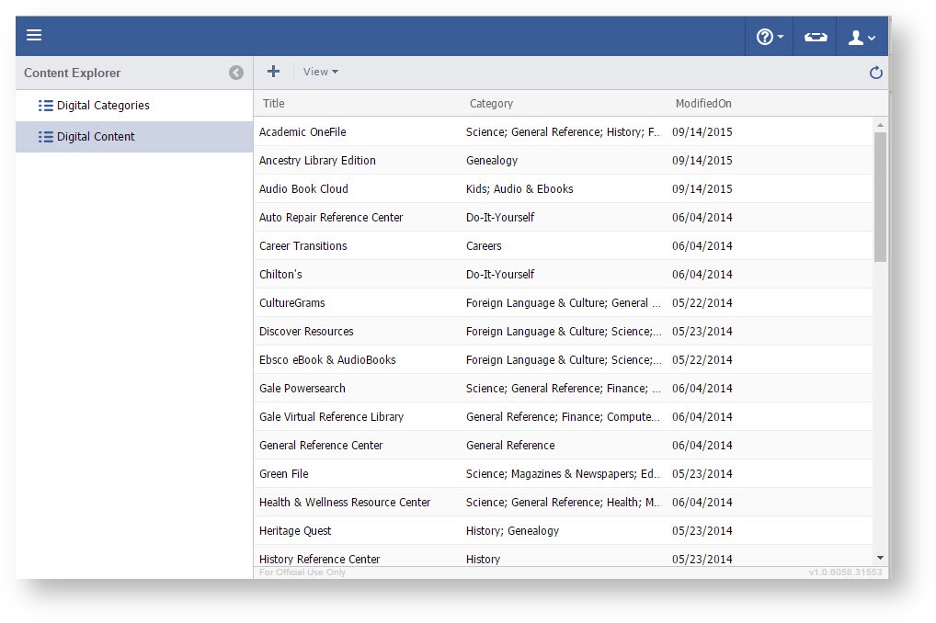The width and height of the screenshot is (936, 623).
Task: Sort by the Title column header
Action: [x=274, y=104]
